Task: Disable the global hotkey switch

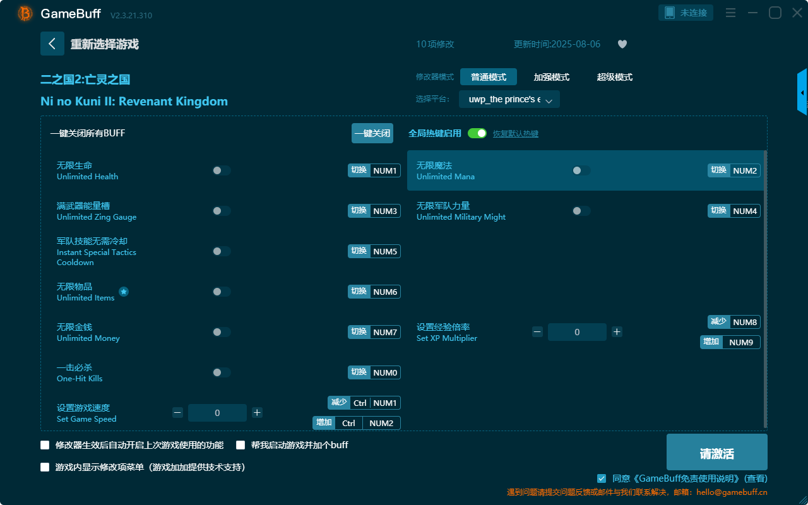Action: (477, 133)
